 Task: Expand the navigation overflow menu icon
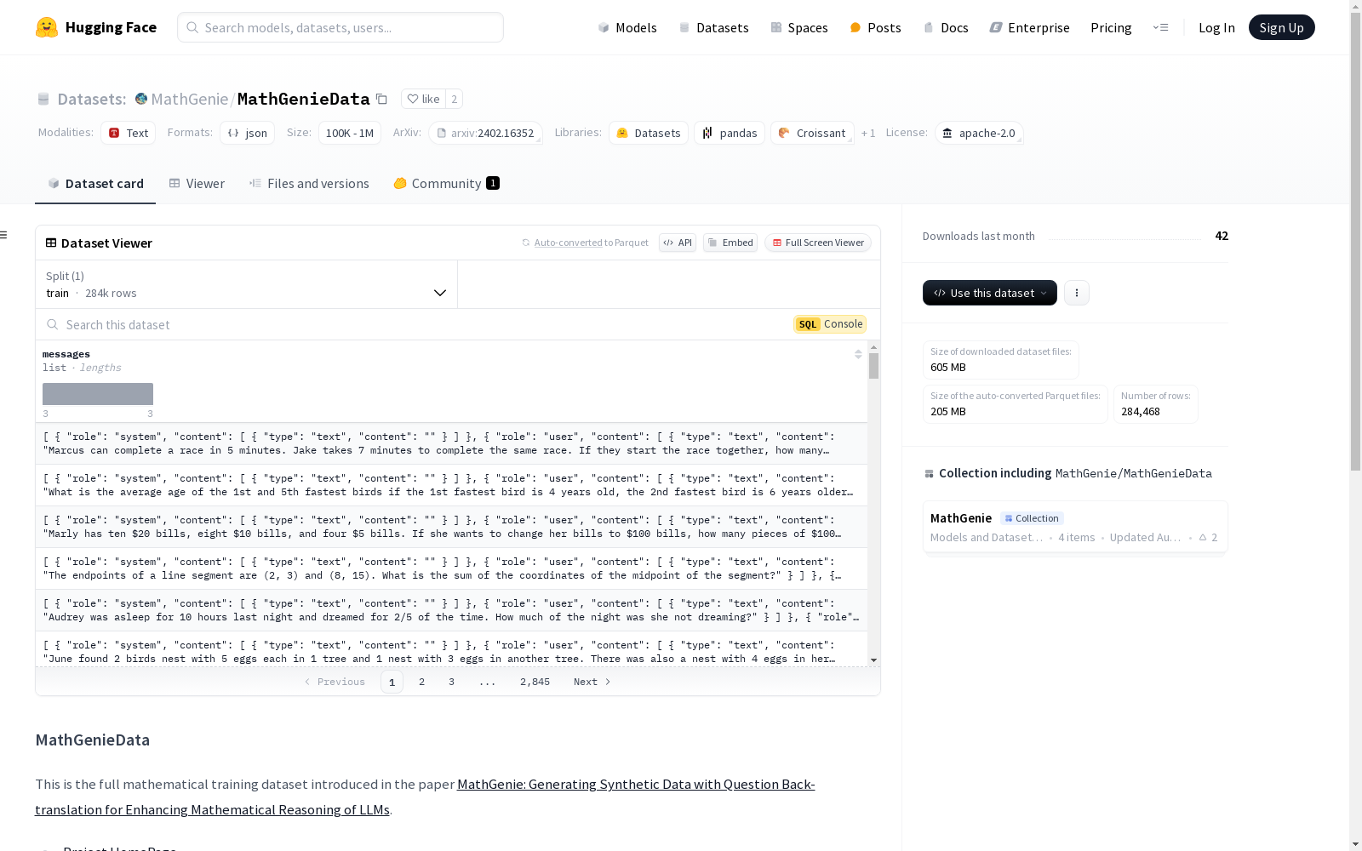[x=1160, y=27]
